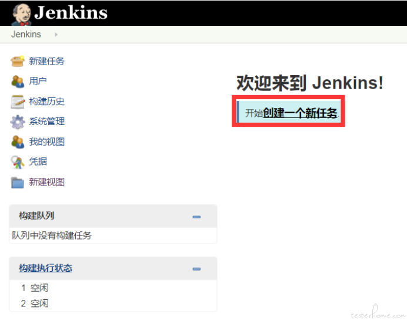The height and width of the screenshot is (324, 407).
Task: Collapse the 构建队列 panel
Action: [x=196, y=217]
